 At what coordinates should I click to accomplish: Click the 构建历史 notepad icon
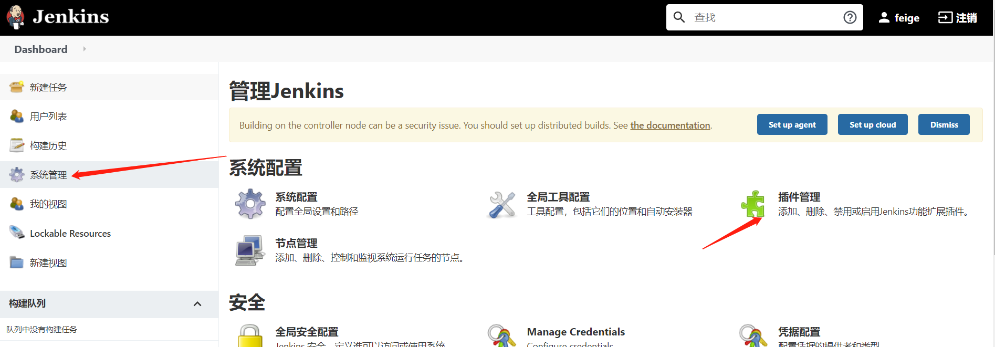tap(17, 145)
